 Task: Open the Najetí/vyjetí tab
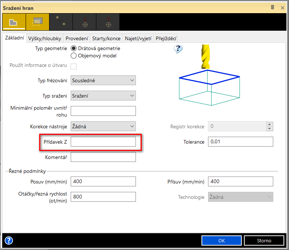pos(138,38)
